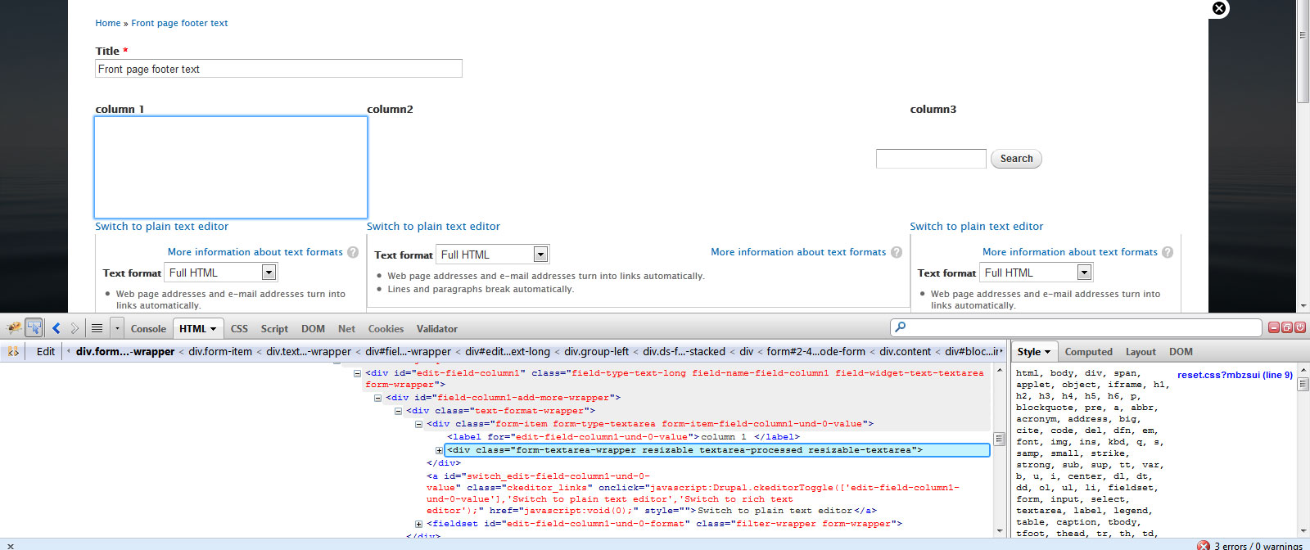Activate the Firebug inspect element tool
The image size is (1310, 550).
(34, 328)
